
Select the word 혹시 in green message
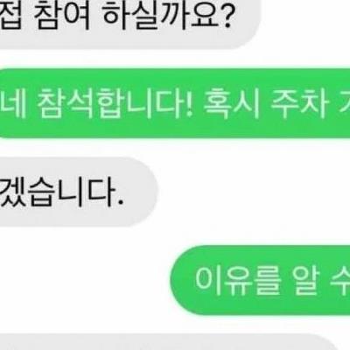tap(231, 103)
